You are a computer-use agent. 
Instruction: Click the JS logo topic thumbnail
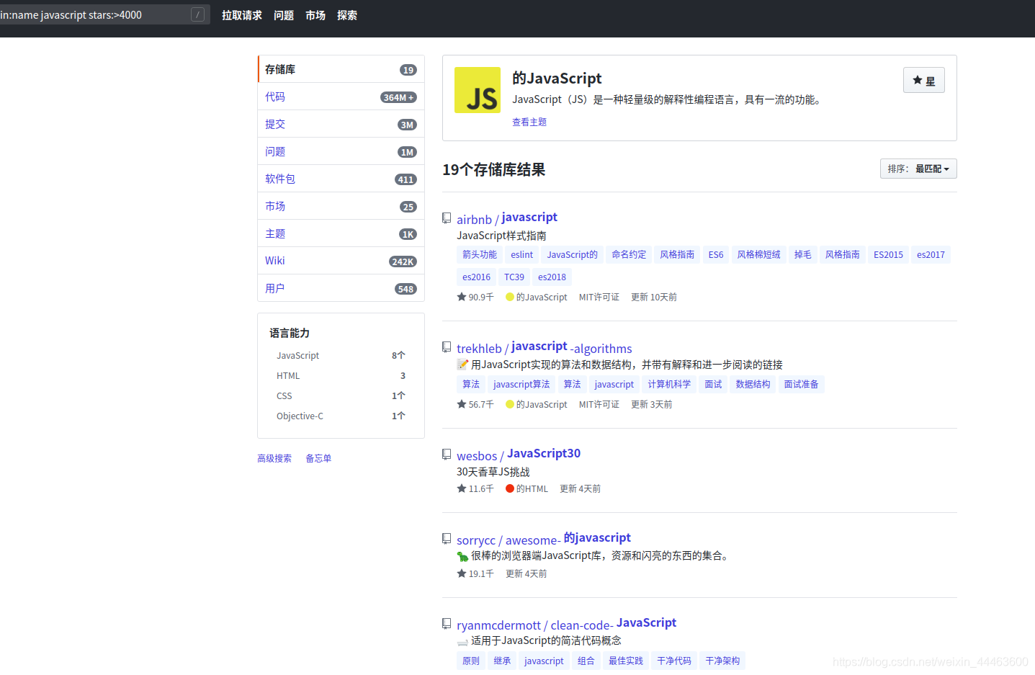pyautogui.click(x=478, y=90)
